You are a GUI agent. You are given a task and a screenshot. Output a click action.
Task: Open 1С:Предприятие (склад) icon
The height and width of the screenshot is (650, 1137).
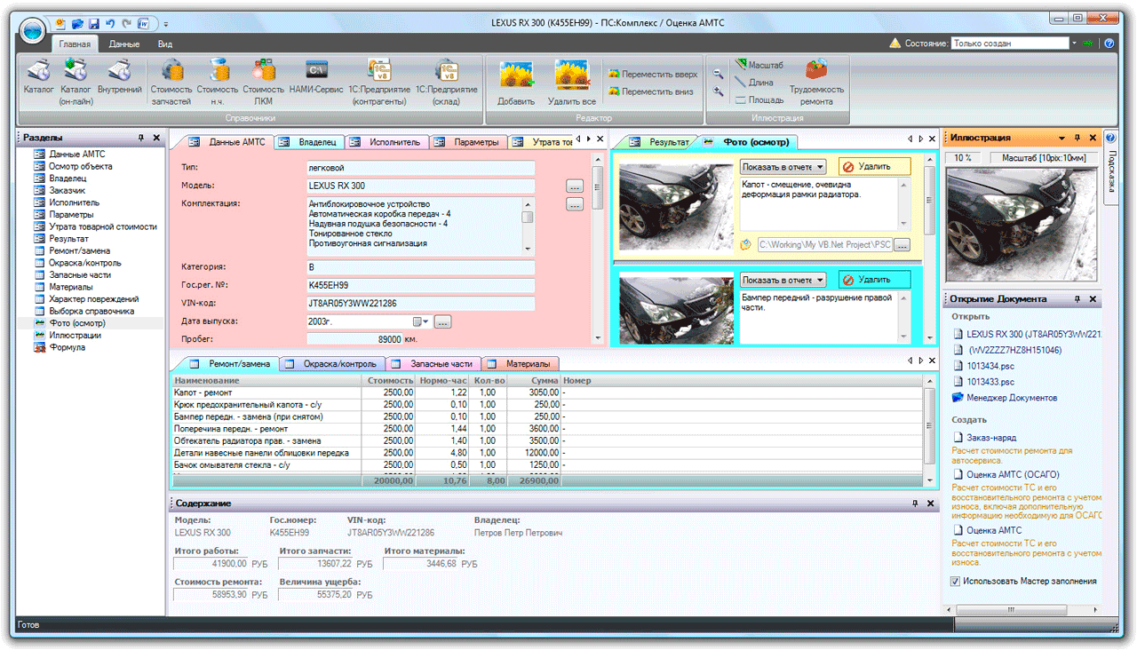click(x=446, y=71)
